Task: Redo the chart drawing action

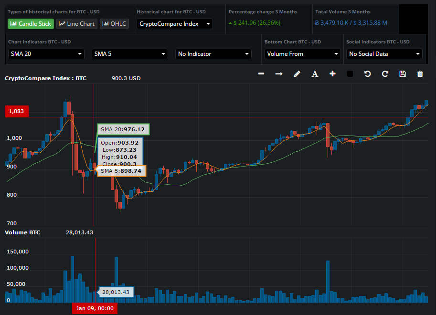Action: click(x=385, y=73)
